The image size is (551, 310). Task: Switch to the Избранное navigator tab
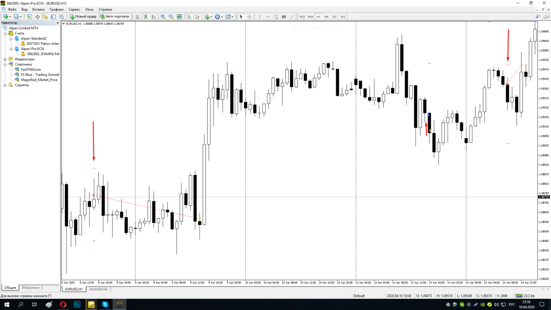(30, 288)
